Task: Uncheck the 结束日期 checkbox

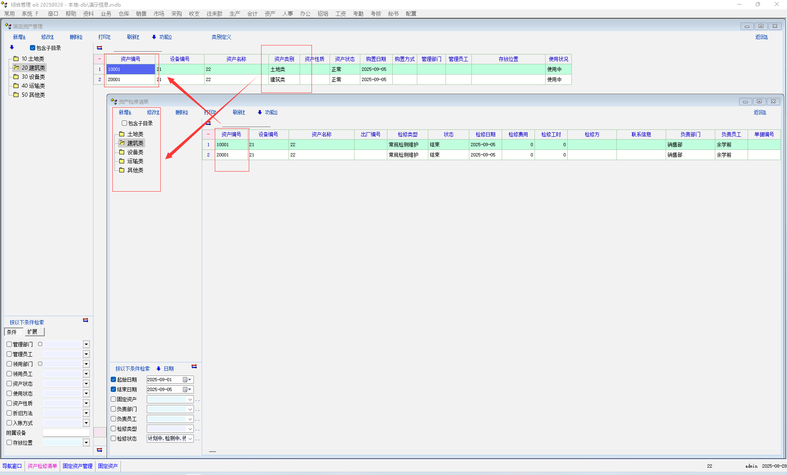Action: click(114, 389)
